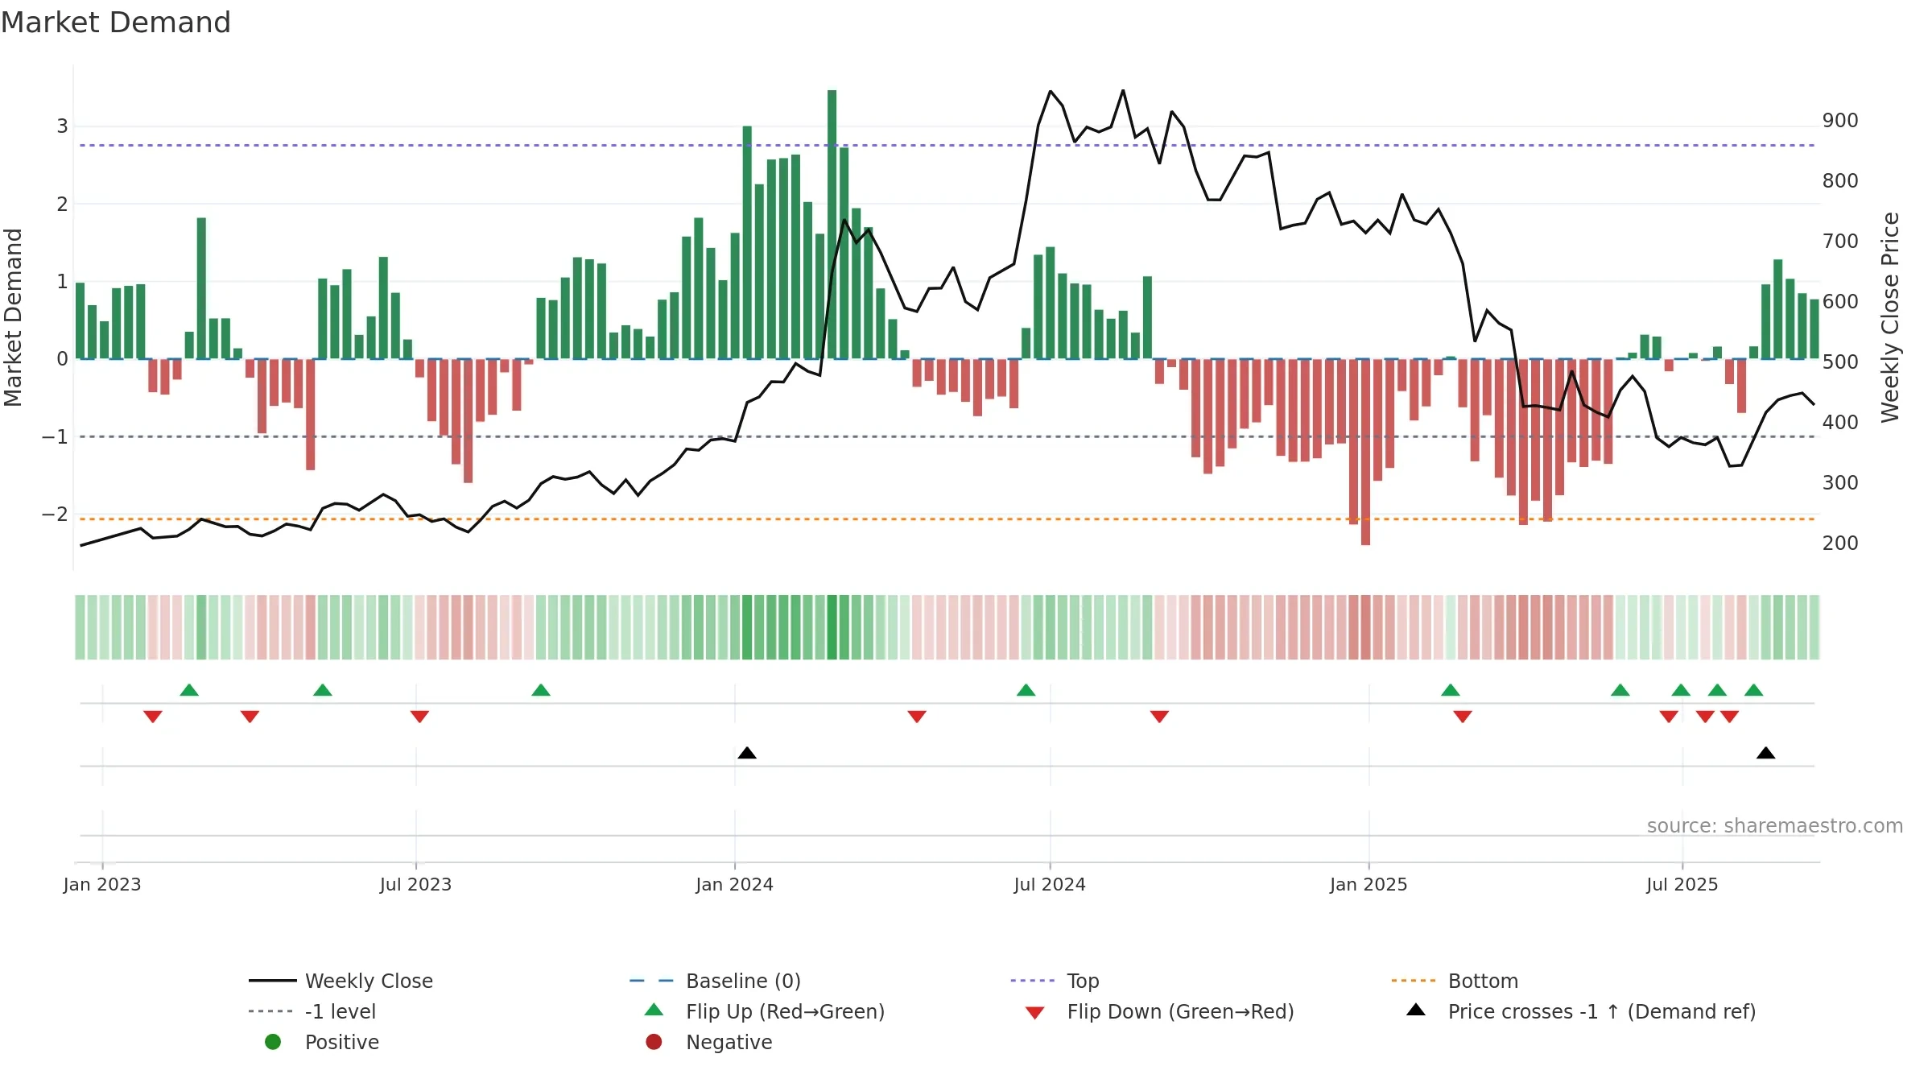Select the flip-up marker just before Jul 2024
Screen dimensions: 1932x1087
coord(1026,690)
